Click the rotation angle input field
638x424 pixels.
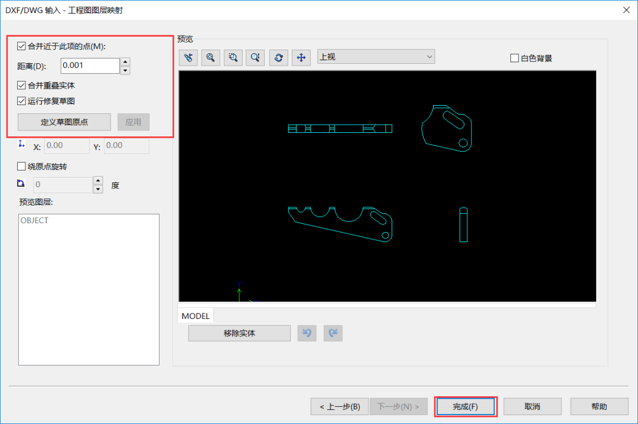point(63,185)
